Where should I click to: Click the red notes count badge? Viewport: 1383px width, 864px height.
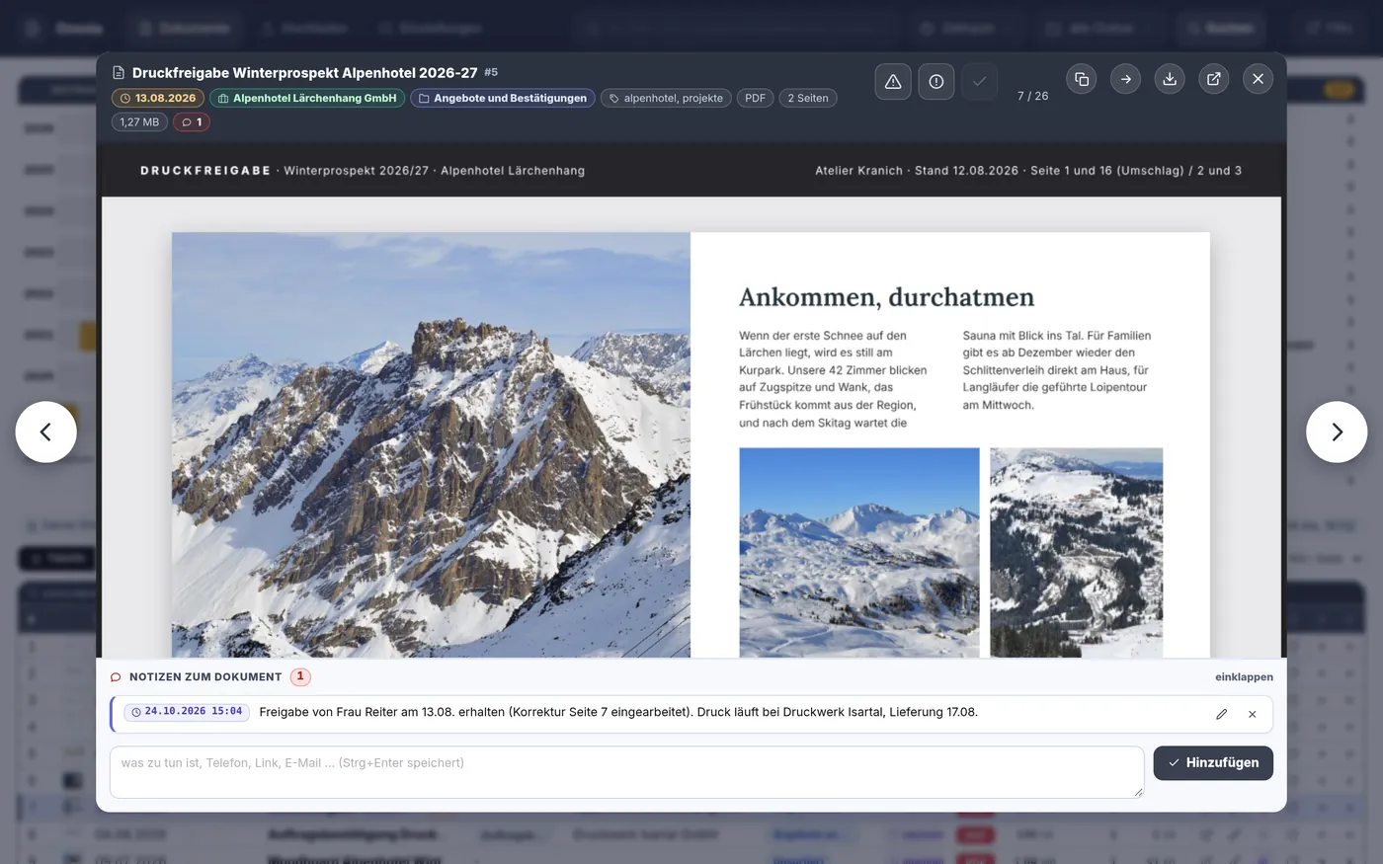click(300, 677)
